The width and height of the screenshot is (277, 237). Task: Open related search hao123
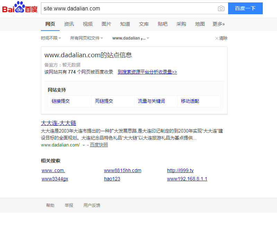point(112,179)
